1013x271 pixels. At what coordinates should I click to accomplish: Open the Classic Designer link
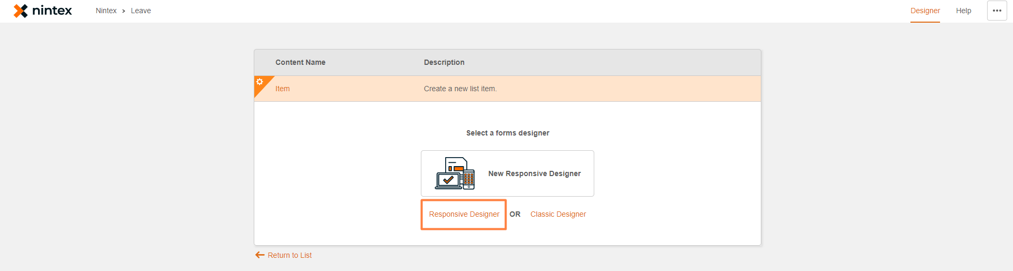(558, 214)
